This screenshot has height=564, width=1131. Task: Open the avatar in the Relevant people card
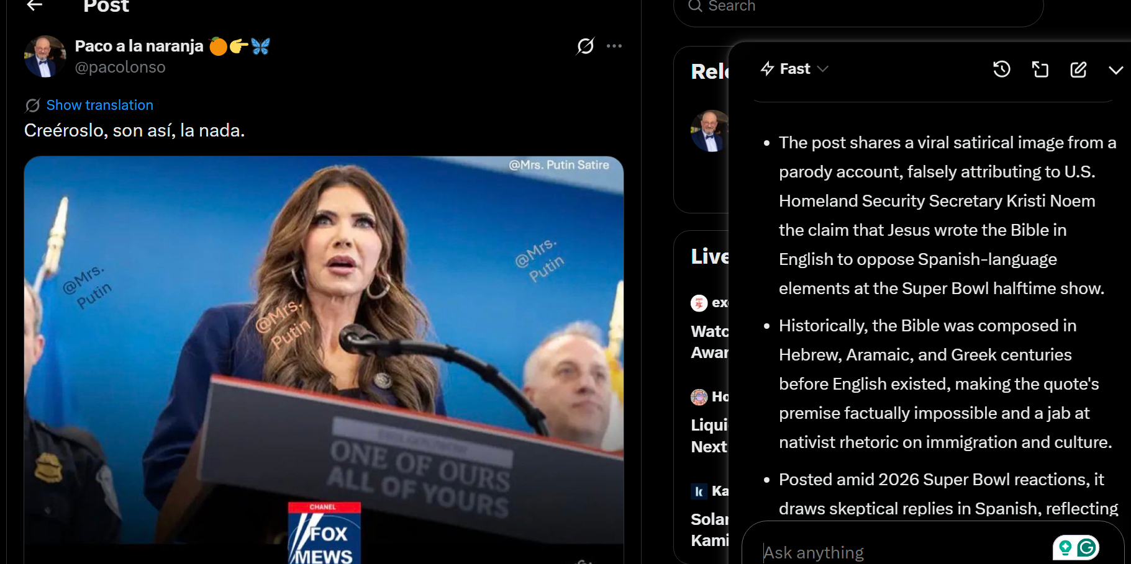click(709, 131)
